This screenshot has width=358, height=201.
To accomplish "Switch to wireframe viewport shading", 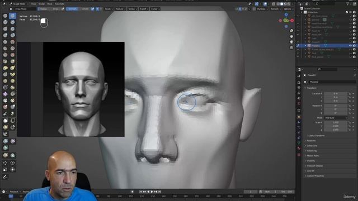I will tap(278, 4).
